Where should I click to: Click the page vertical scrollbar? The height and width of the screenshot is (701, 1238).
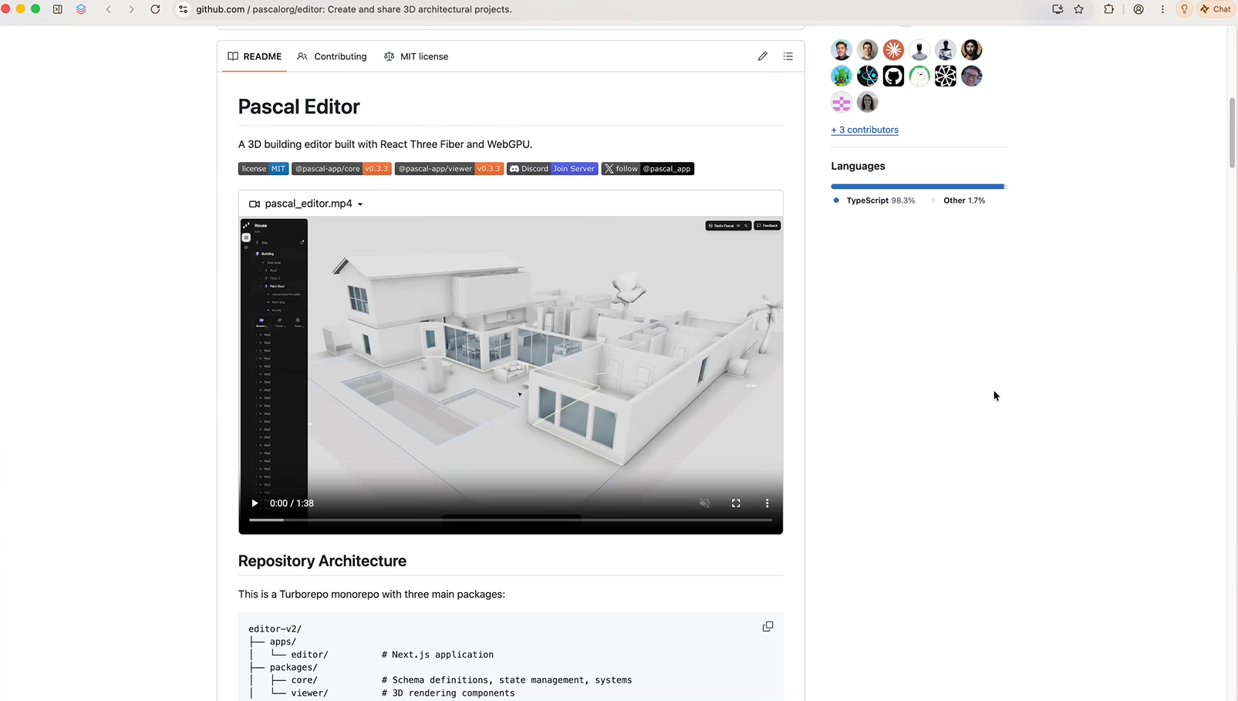coord(1232,133)
